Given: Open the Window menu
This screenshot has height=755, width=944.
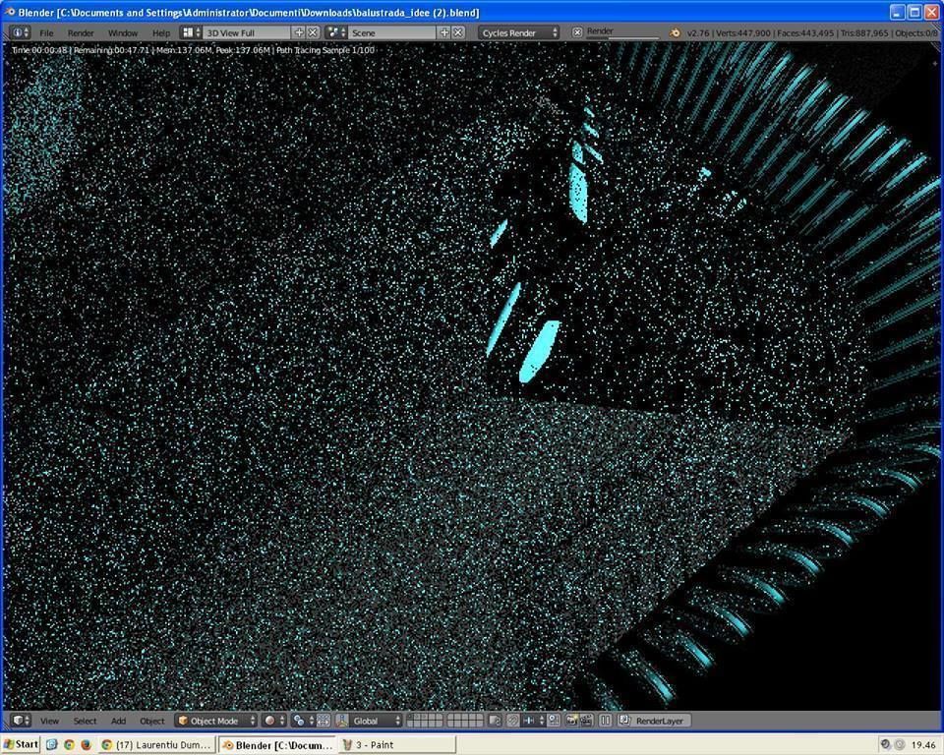Looking at the screenshot, I should [x=123, y=33].
